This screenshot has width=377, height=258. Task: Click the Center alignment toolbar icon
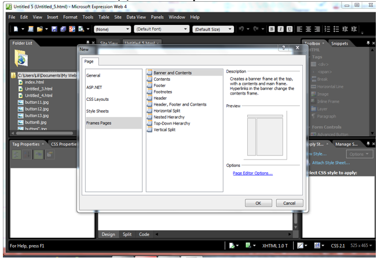308,29
